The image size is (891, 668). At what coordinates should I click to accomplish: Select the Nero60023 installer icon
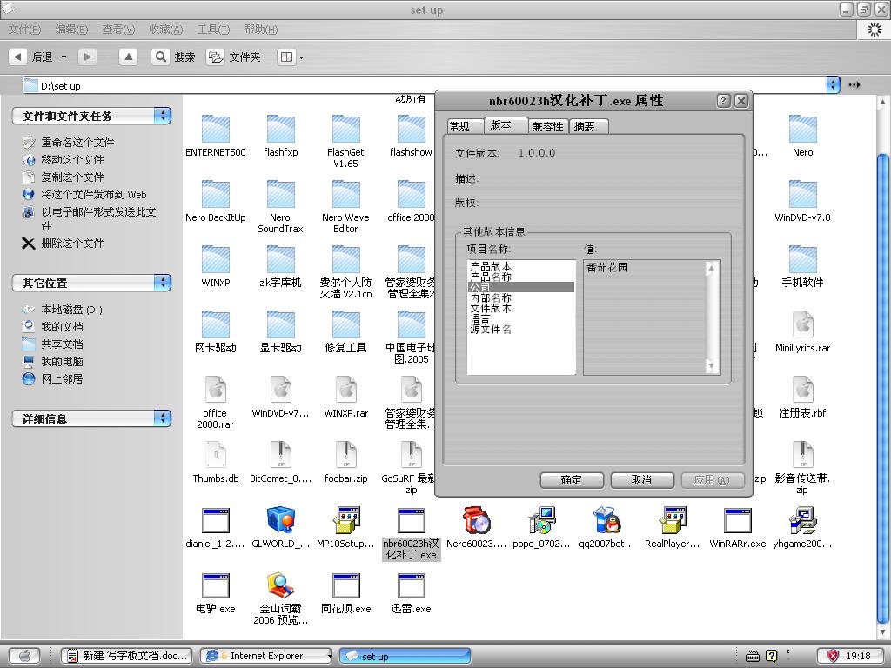pyautogui.click(x=476, y=521)
